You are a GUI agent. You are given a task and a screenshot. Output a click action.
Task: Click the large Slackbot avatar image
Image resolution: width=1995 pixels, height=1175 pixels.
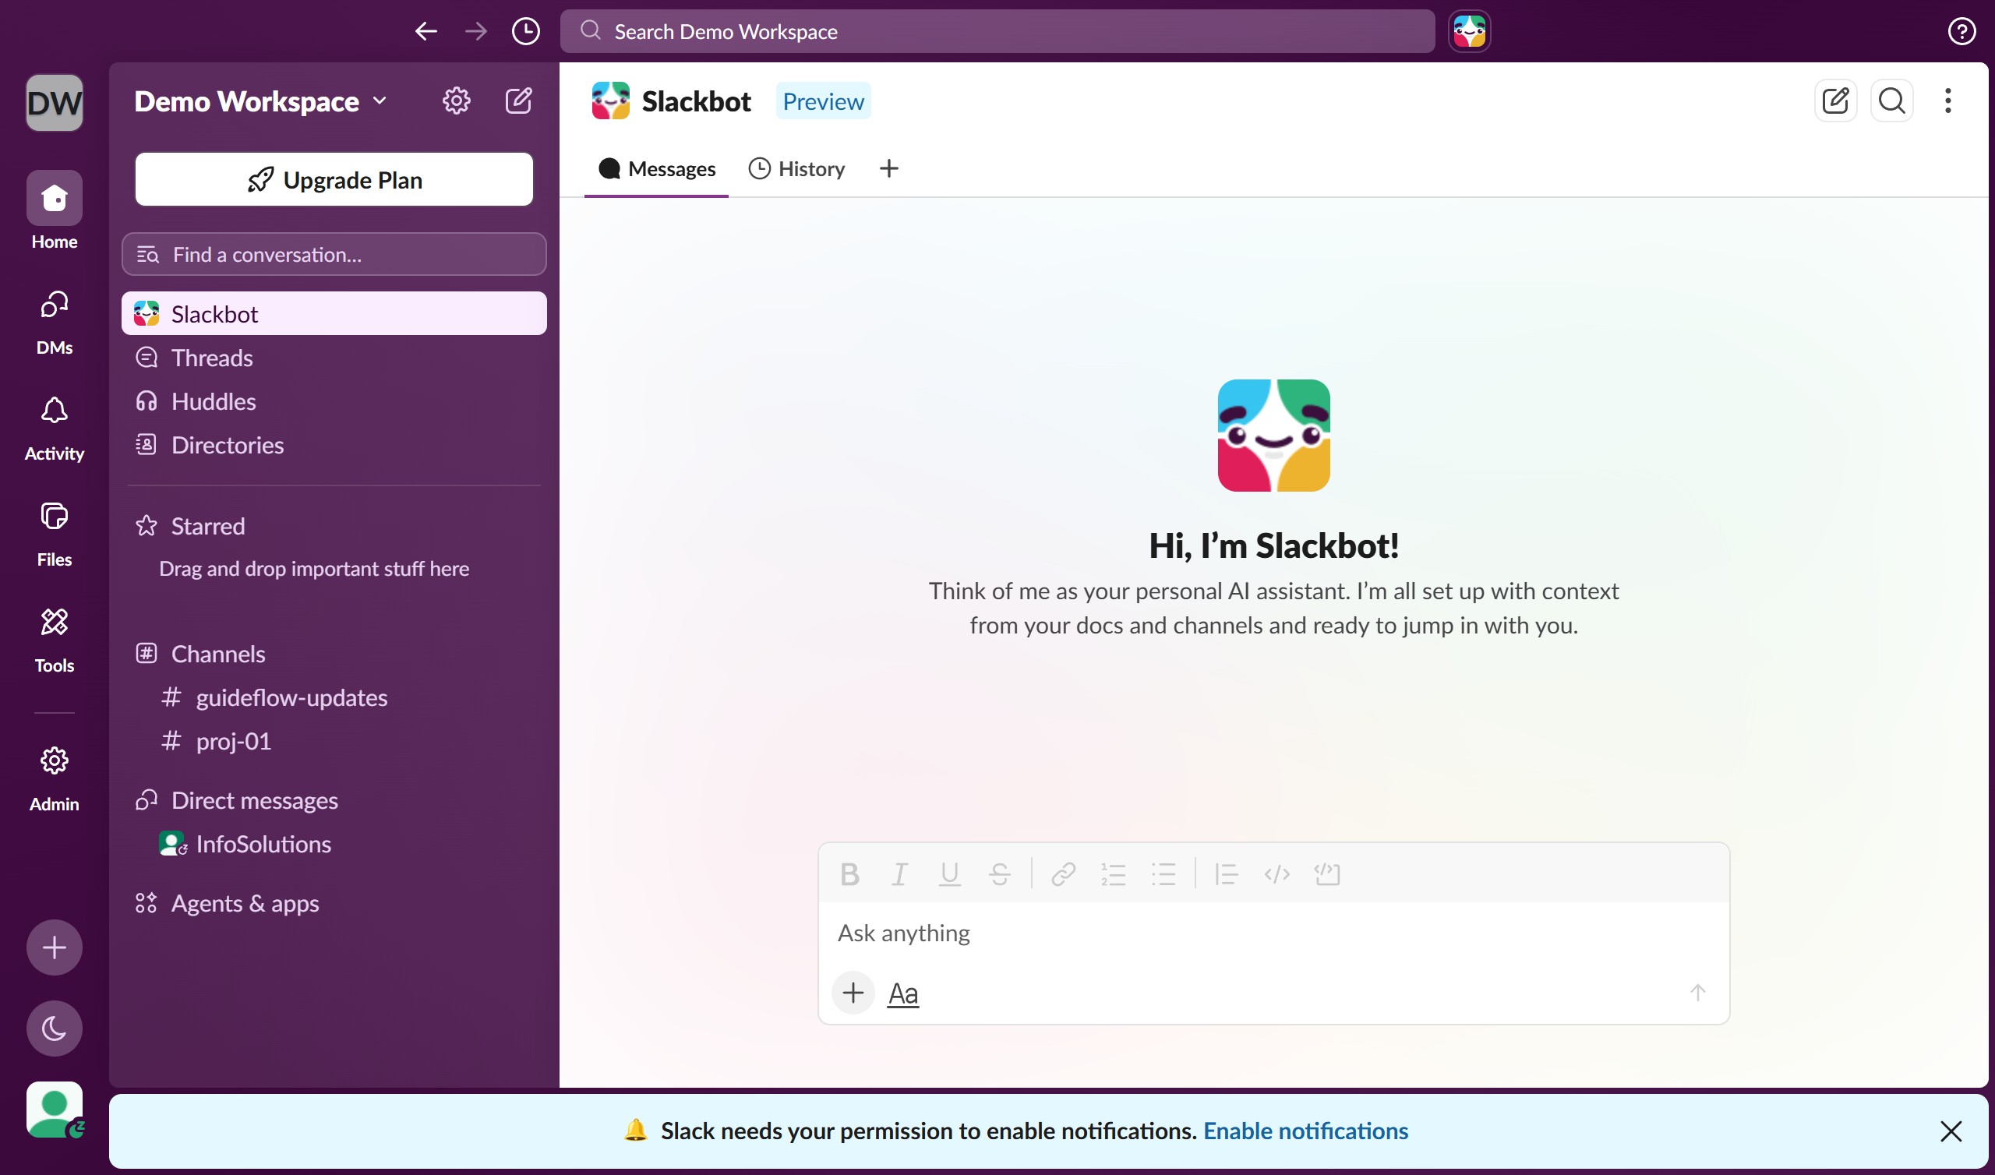point(1273,436)
